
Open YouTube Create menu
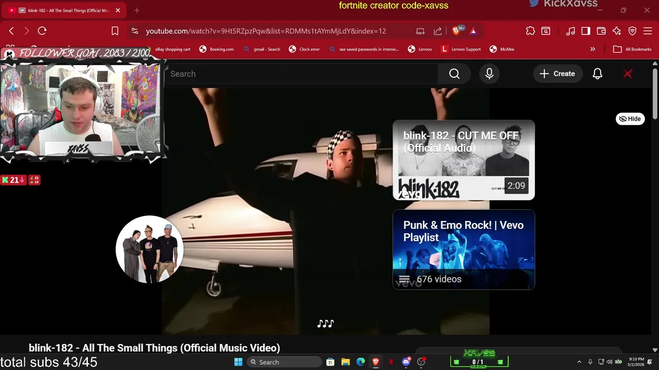click(x=557, y=74)
